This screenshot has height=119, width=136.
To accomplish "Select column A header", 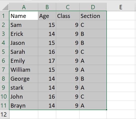I will pyautogui.click(x=24, y=7).
